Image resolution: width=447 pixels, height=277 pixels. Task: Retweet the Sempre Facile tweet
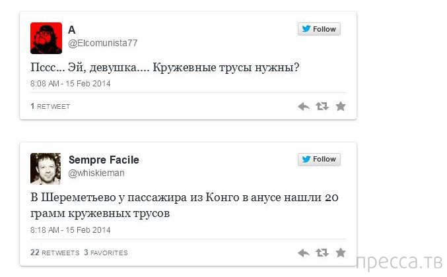tap(322, 253)
